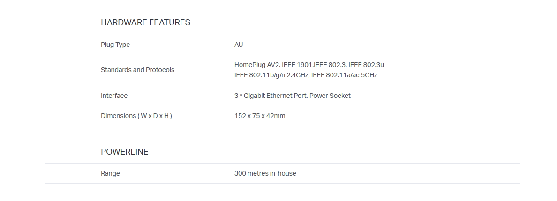Click the IEEE 802.11a/ac 5GHz text
557x201 pixels.
344,75
